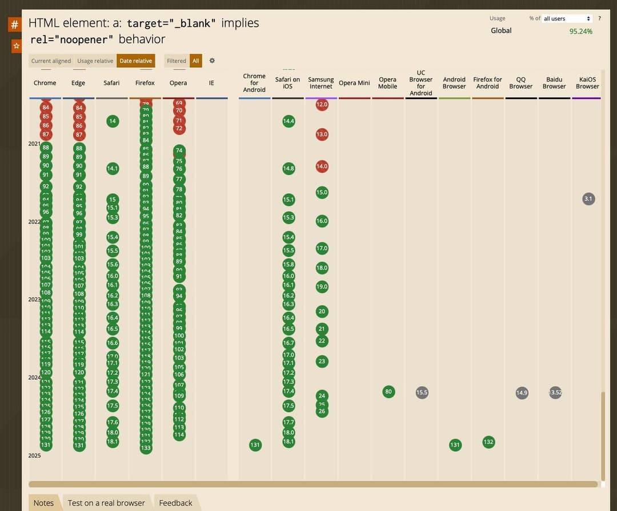Screen dimensions: 617x511
Task: Select Safari on iOS version 14.8
Action: click(289, 168)
